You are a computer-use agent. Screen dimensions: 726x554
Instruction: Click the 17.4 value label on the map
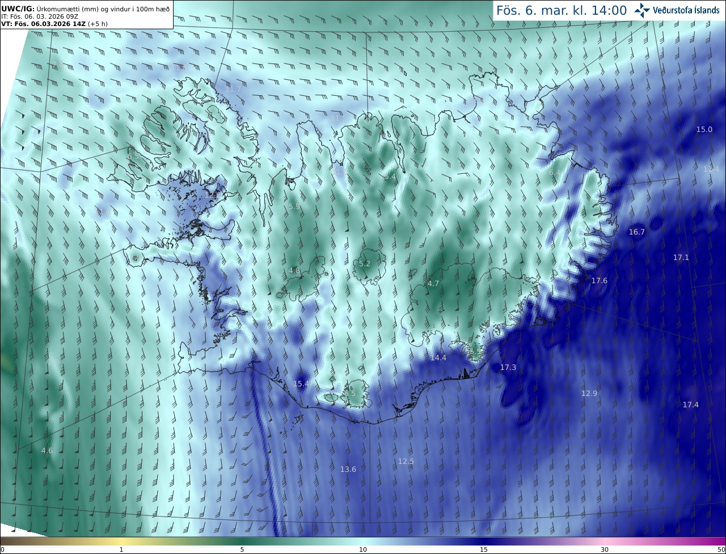[691, 405]
